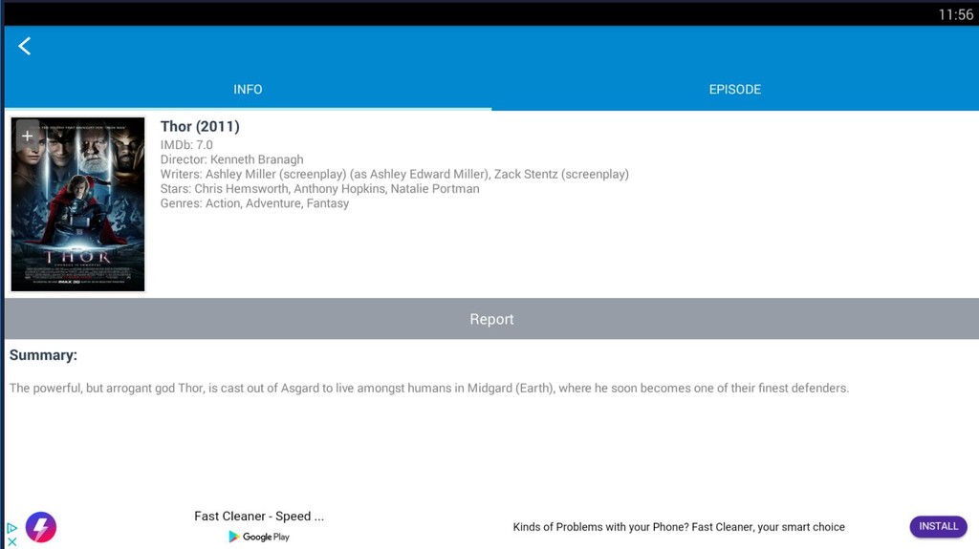
Task: Close the ad with the X icon
Action: [11, 541]
